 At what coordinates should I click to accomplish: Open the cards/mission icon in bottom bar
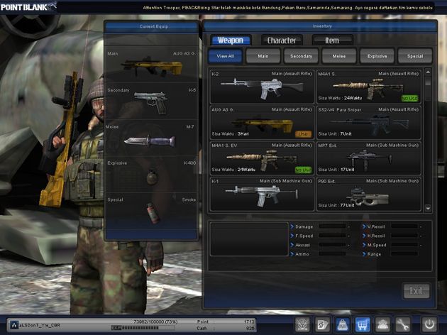pos(322,324)
